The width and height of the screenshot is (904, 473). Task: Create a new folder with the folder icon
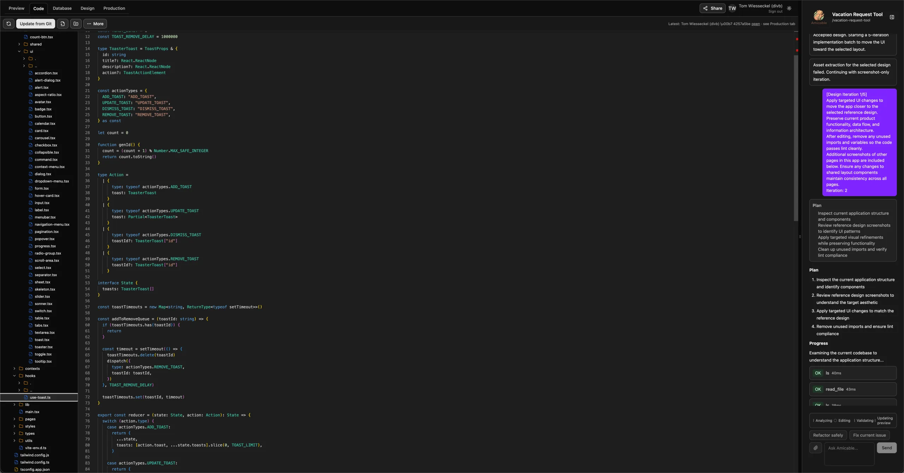[x=76, y=24]
